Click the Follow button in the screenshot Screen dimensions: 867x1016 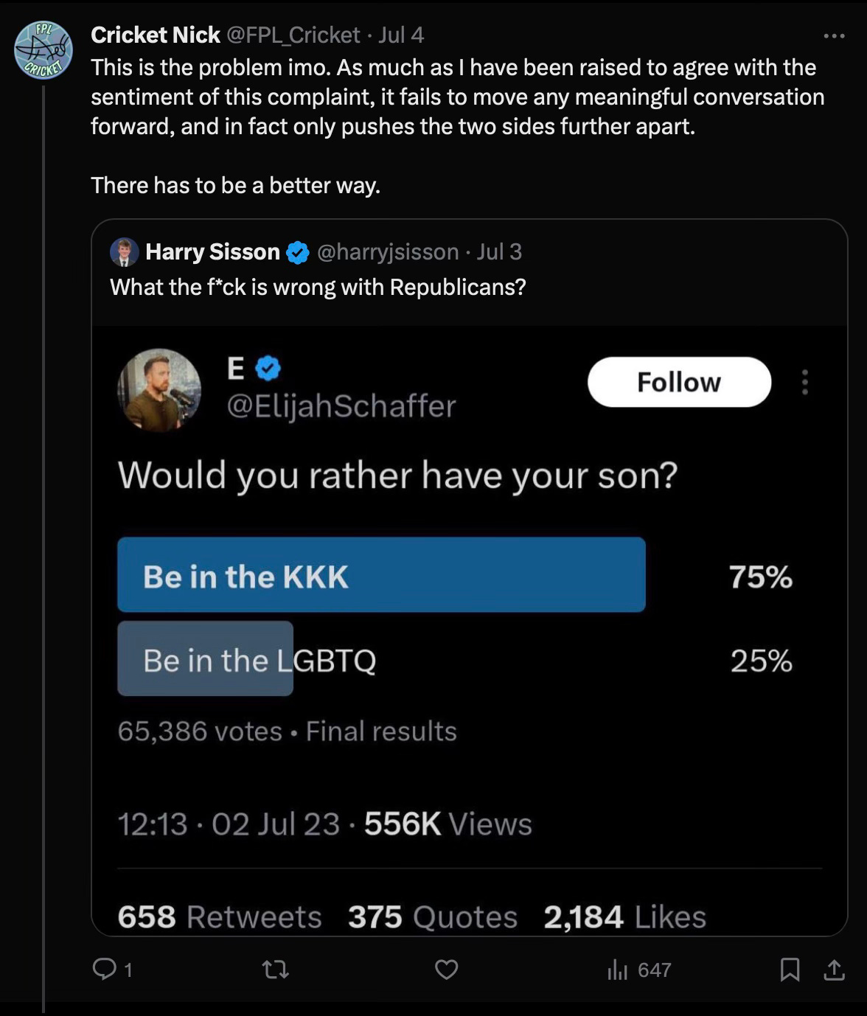[x=679, y=382]
